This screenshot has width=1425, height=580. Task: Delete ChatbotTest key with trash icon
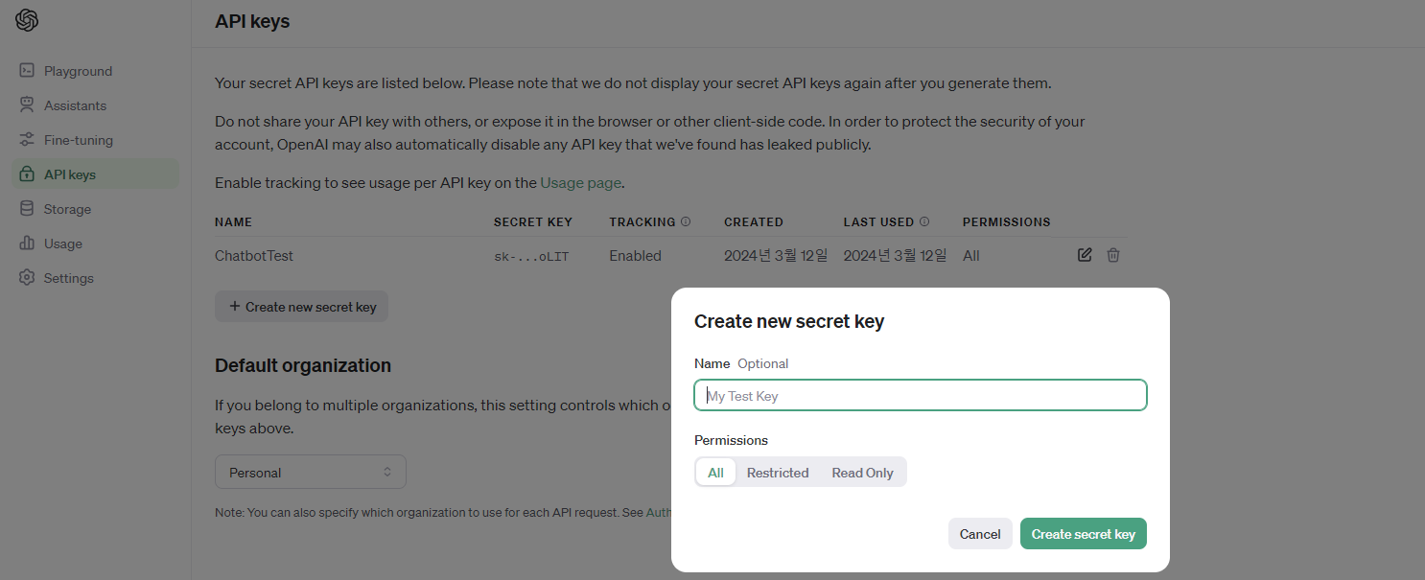pos(1113,255)
